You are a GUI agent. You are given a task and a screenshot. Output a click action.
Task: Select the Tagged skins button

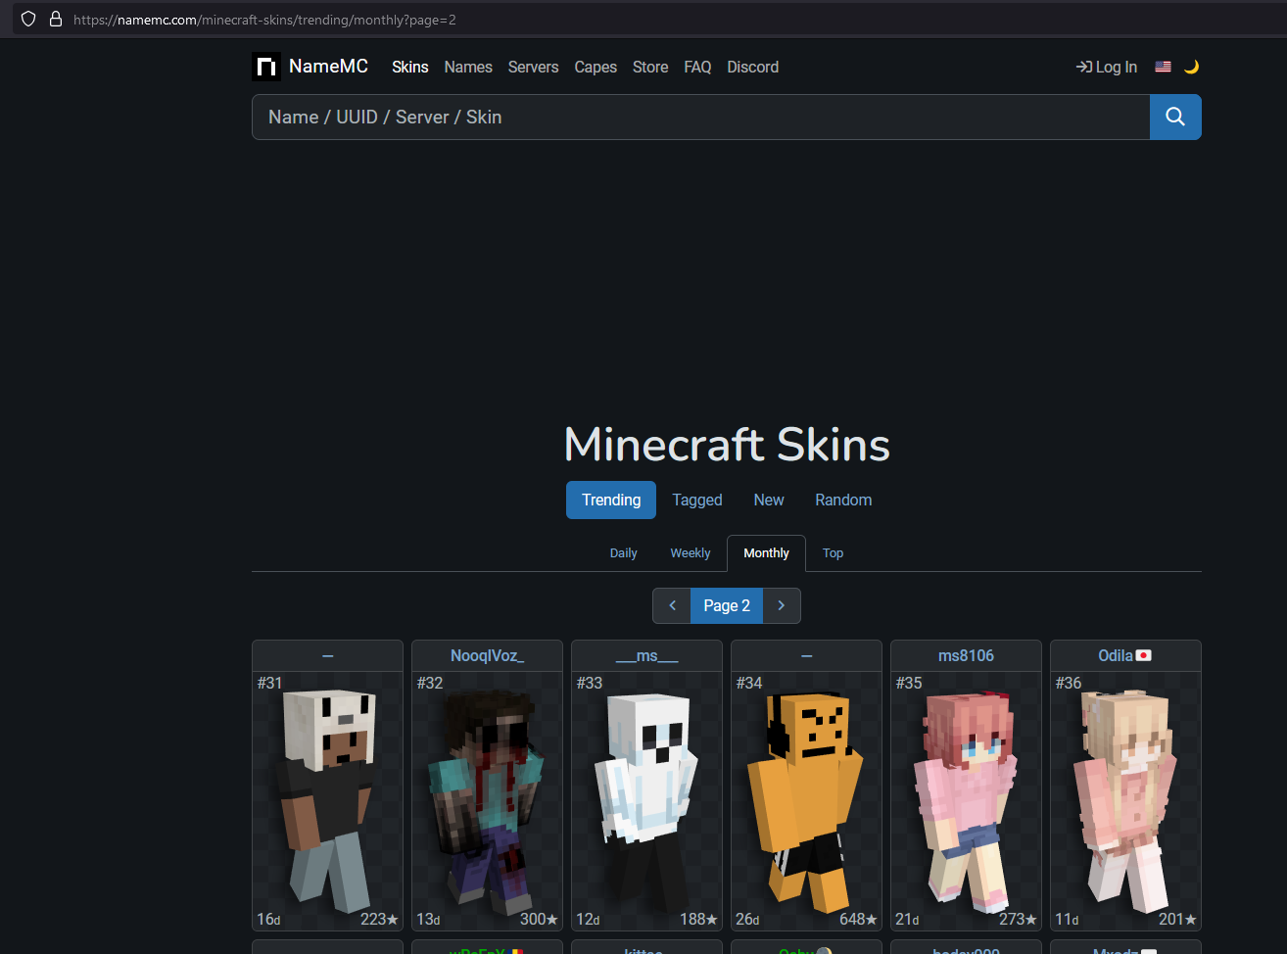[x=696, y=500]
